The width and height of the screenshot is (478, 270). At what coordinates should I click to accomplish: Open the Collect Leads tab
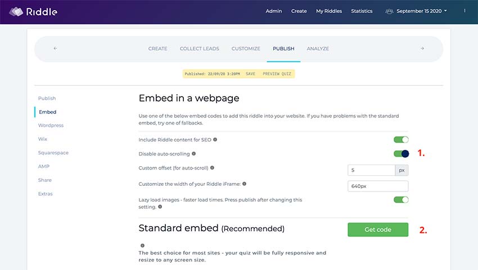(x=200, y=48)
